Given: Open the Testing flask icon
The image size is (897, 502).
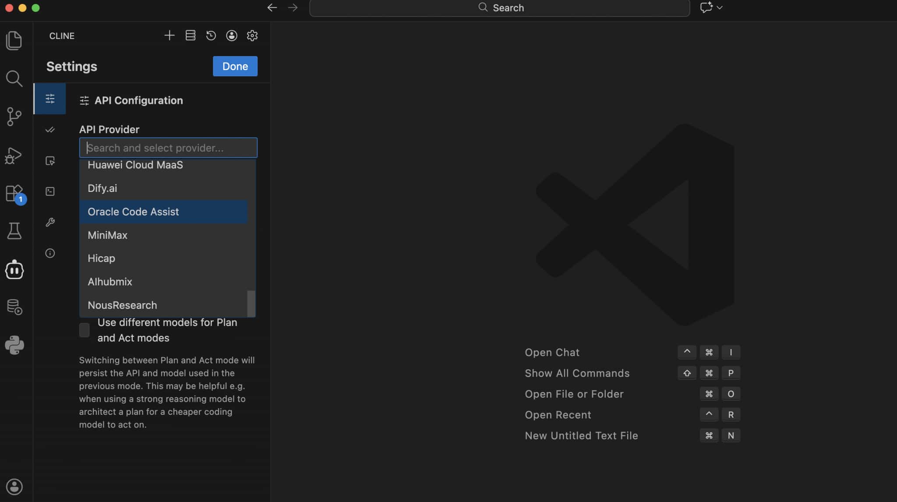Looking at the screenshot, I should (14, 231).
